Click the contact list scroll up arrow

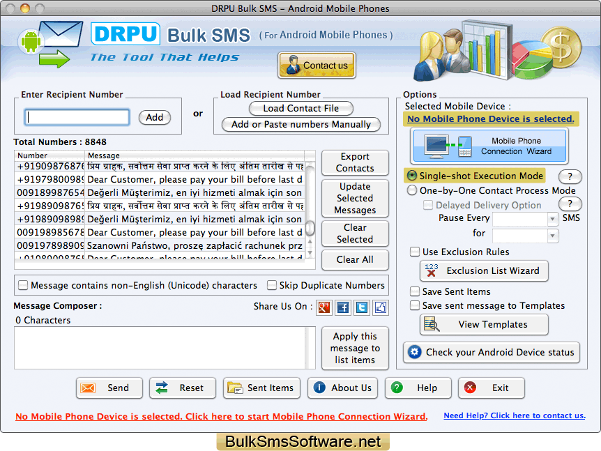click(x=310, y=242)
